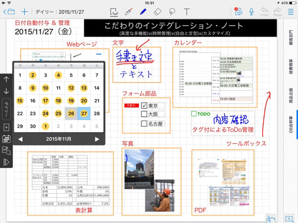This screenshot has height=223, width=298.
Task: Check the 大阪 checkbox
Action: 144,114
